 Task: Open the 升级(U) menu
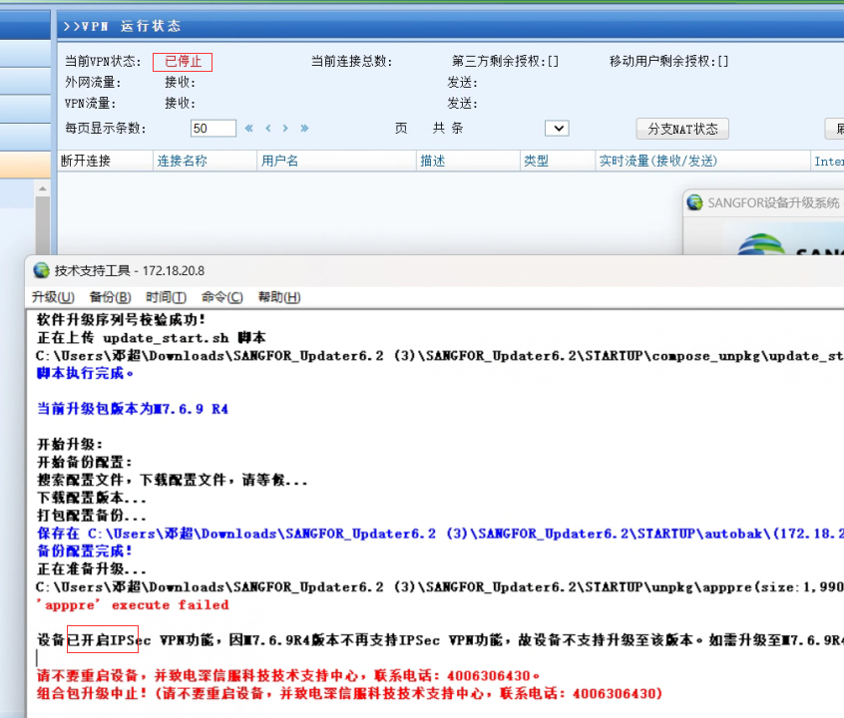pos(52,297)
